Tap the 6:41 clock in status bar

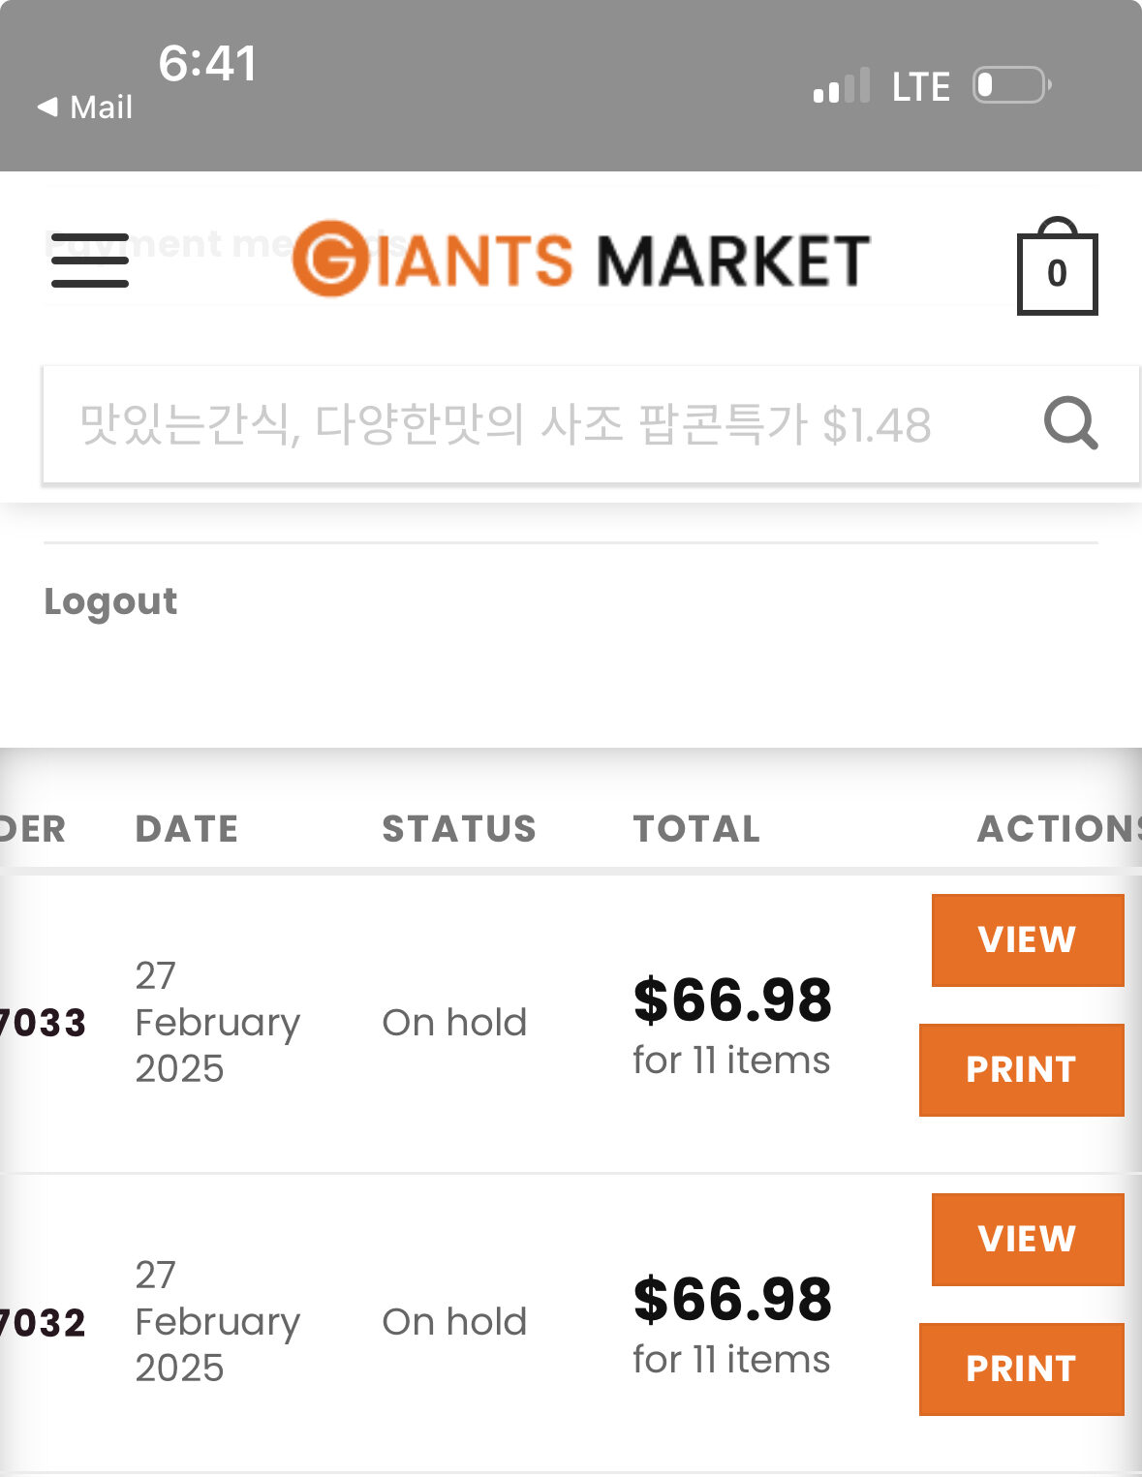tap(208, 64)
